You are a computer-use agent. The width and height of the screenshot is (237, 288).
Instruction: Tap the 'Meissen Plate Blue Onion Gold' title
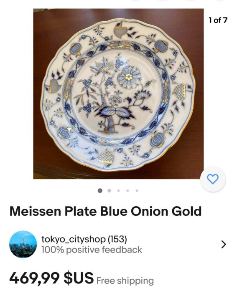pos(105,211)
